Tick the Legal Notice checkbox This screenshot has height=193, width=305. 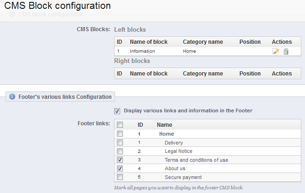[x=120, y=151]
